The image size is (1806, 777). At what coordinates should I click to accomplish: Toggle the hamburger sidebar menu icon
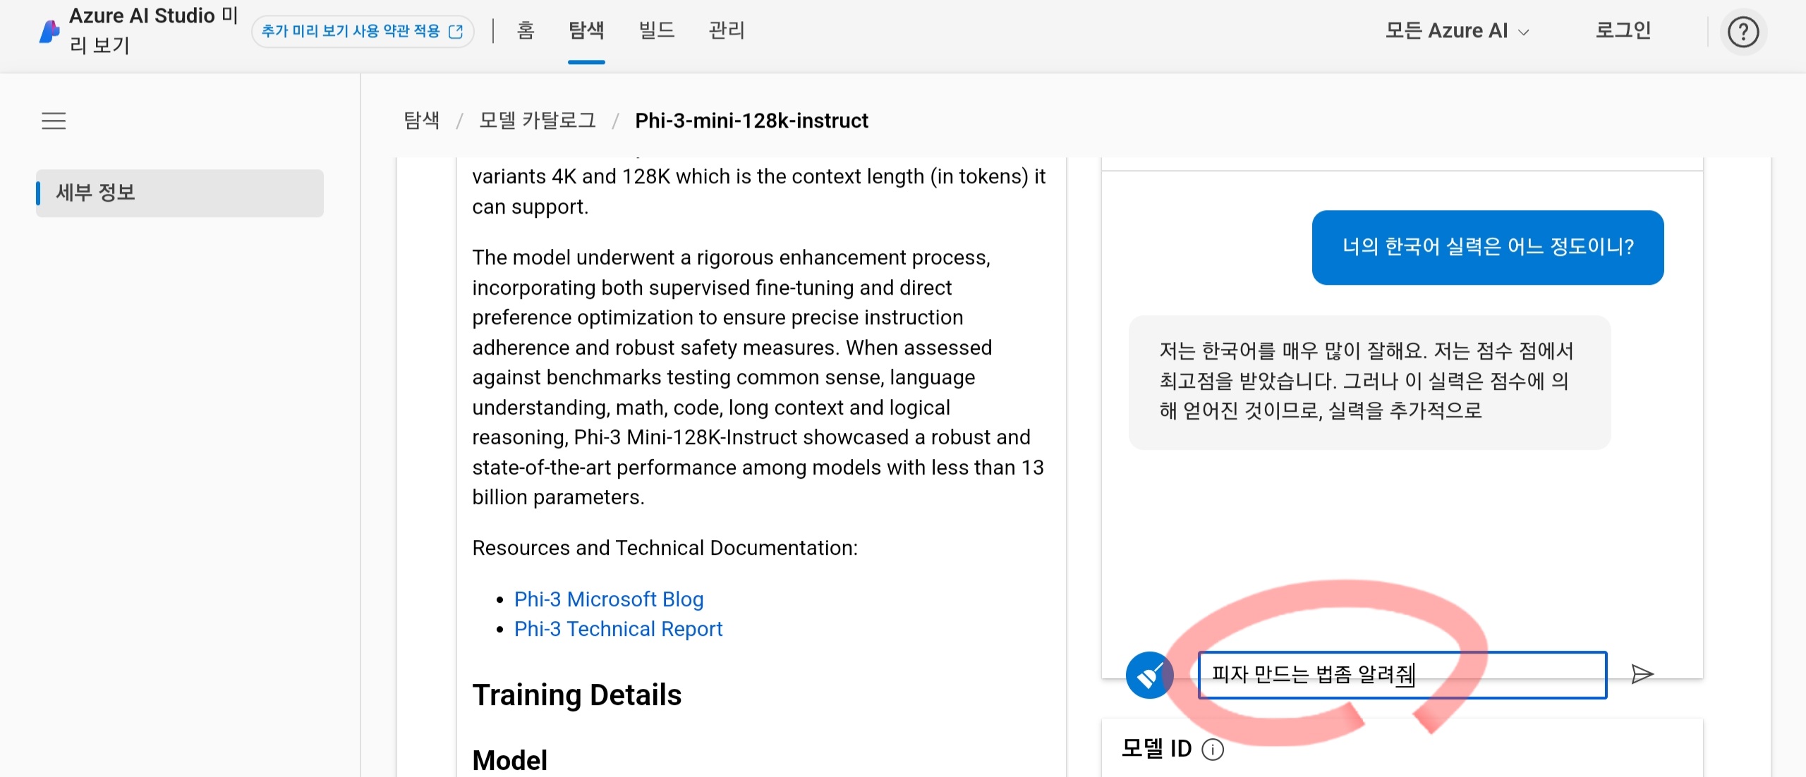(54, 121)
